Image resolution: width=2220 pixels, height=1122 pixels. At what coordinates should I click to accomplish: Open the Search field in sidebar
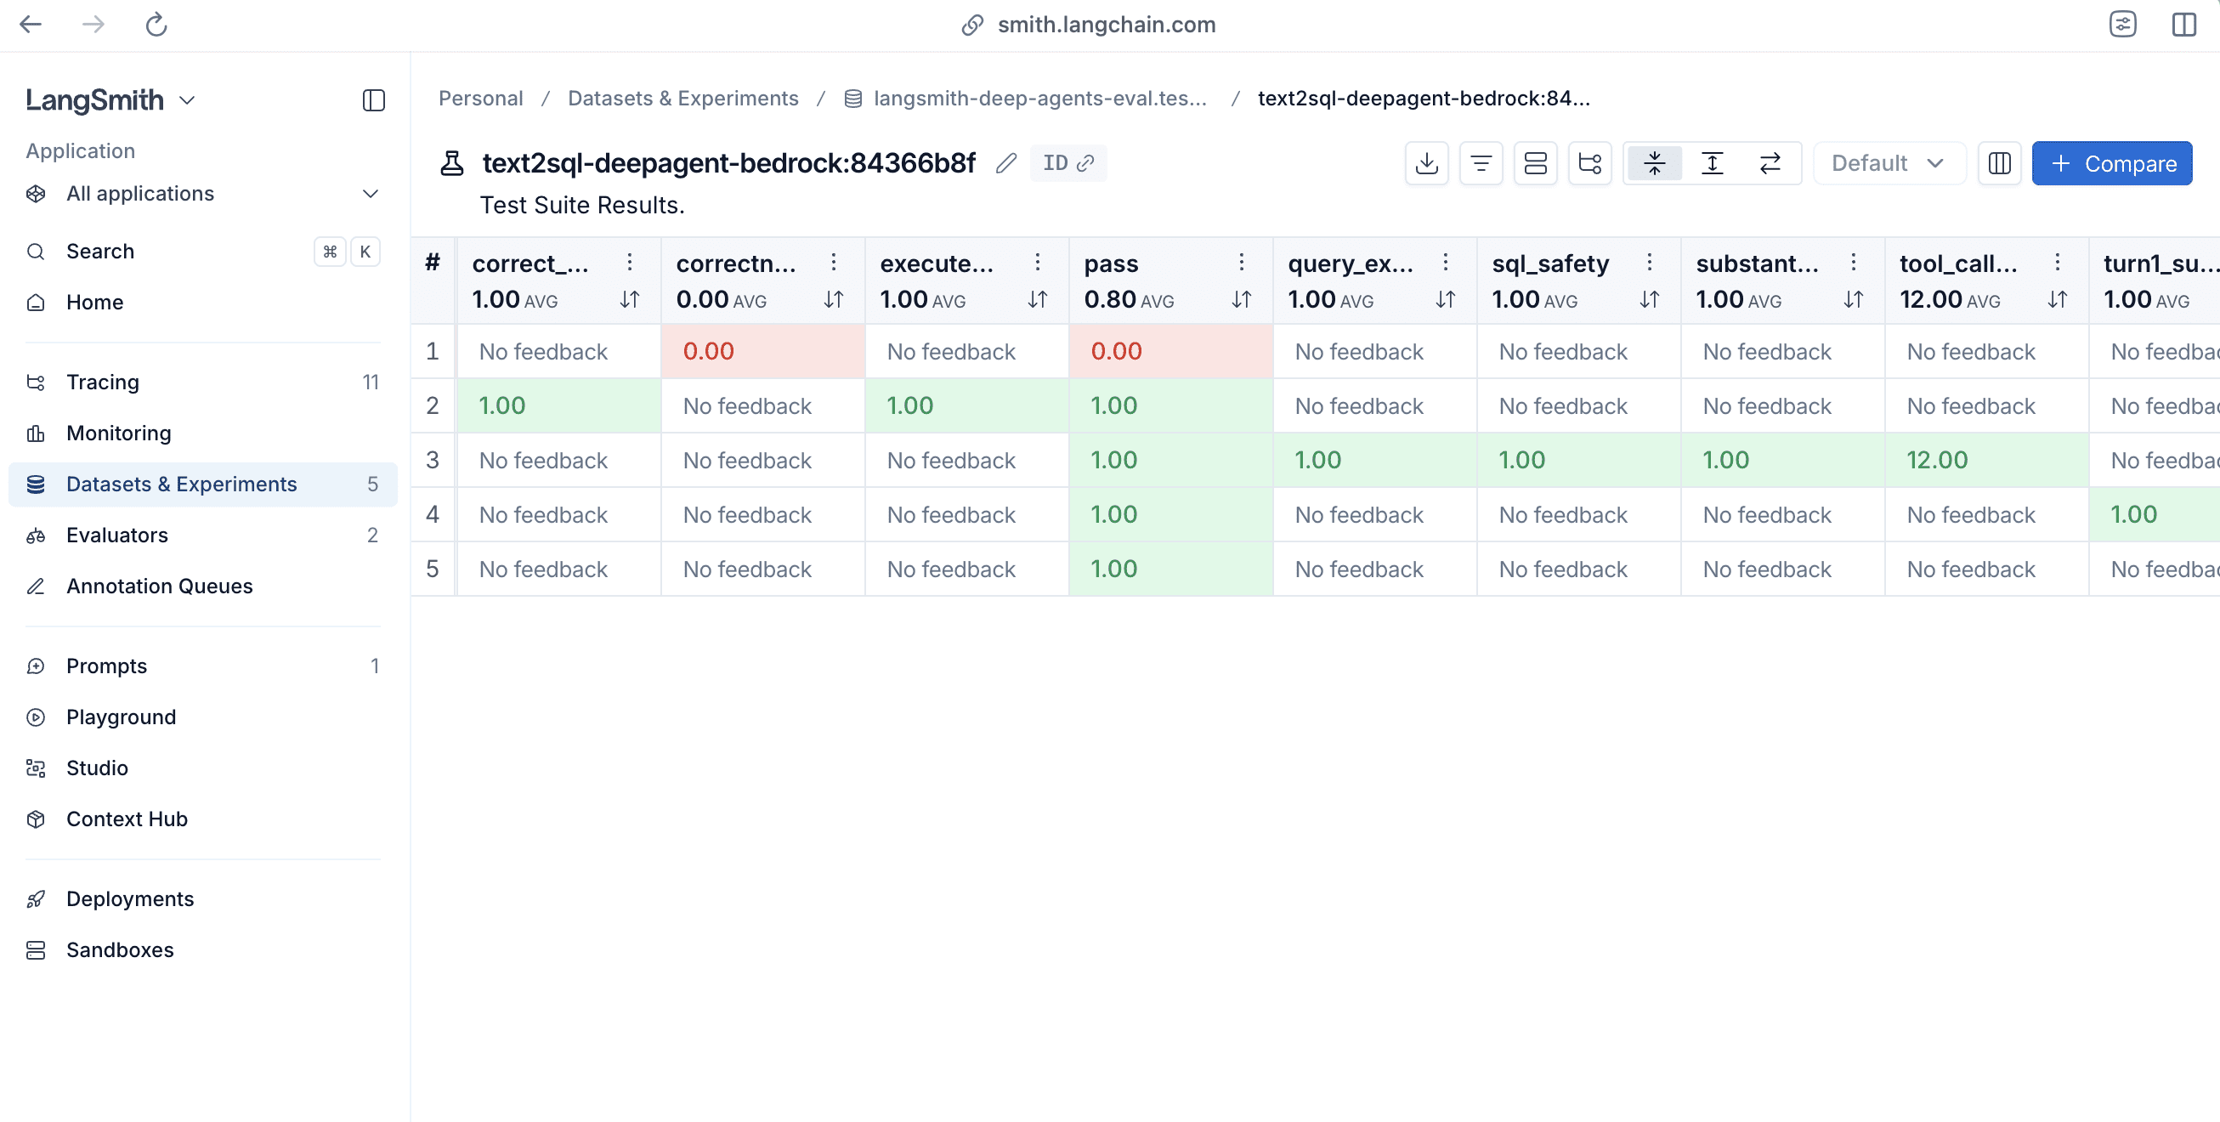(202, 252)
